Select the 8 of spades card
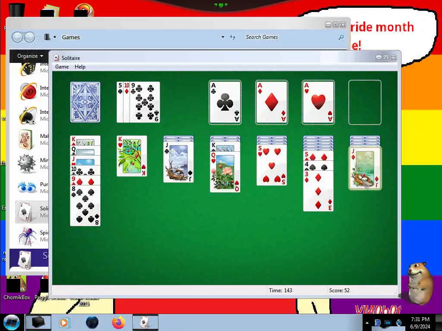The image size is (442, 331). [x=85, y=206]
